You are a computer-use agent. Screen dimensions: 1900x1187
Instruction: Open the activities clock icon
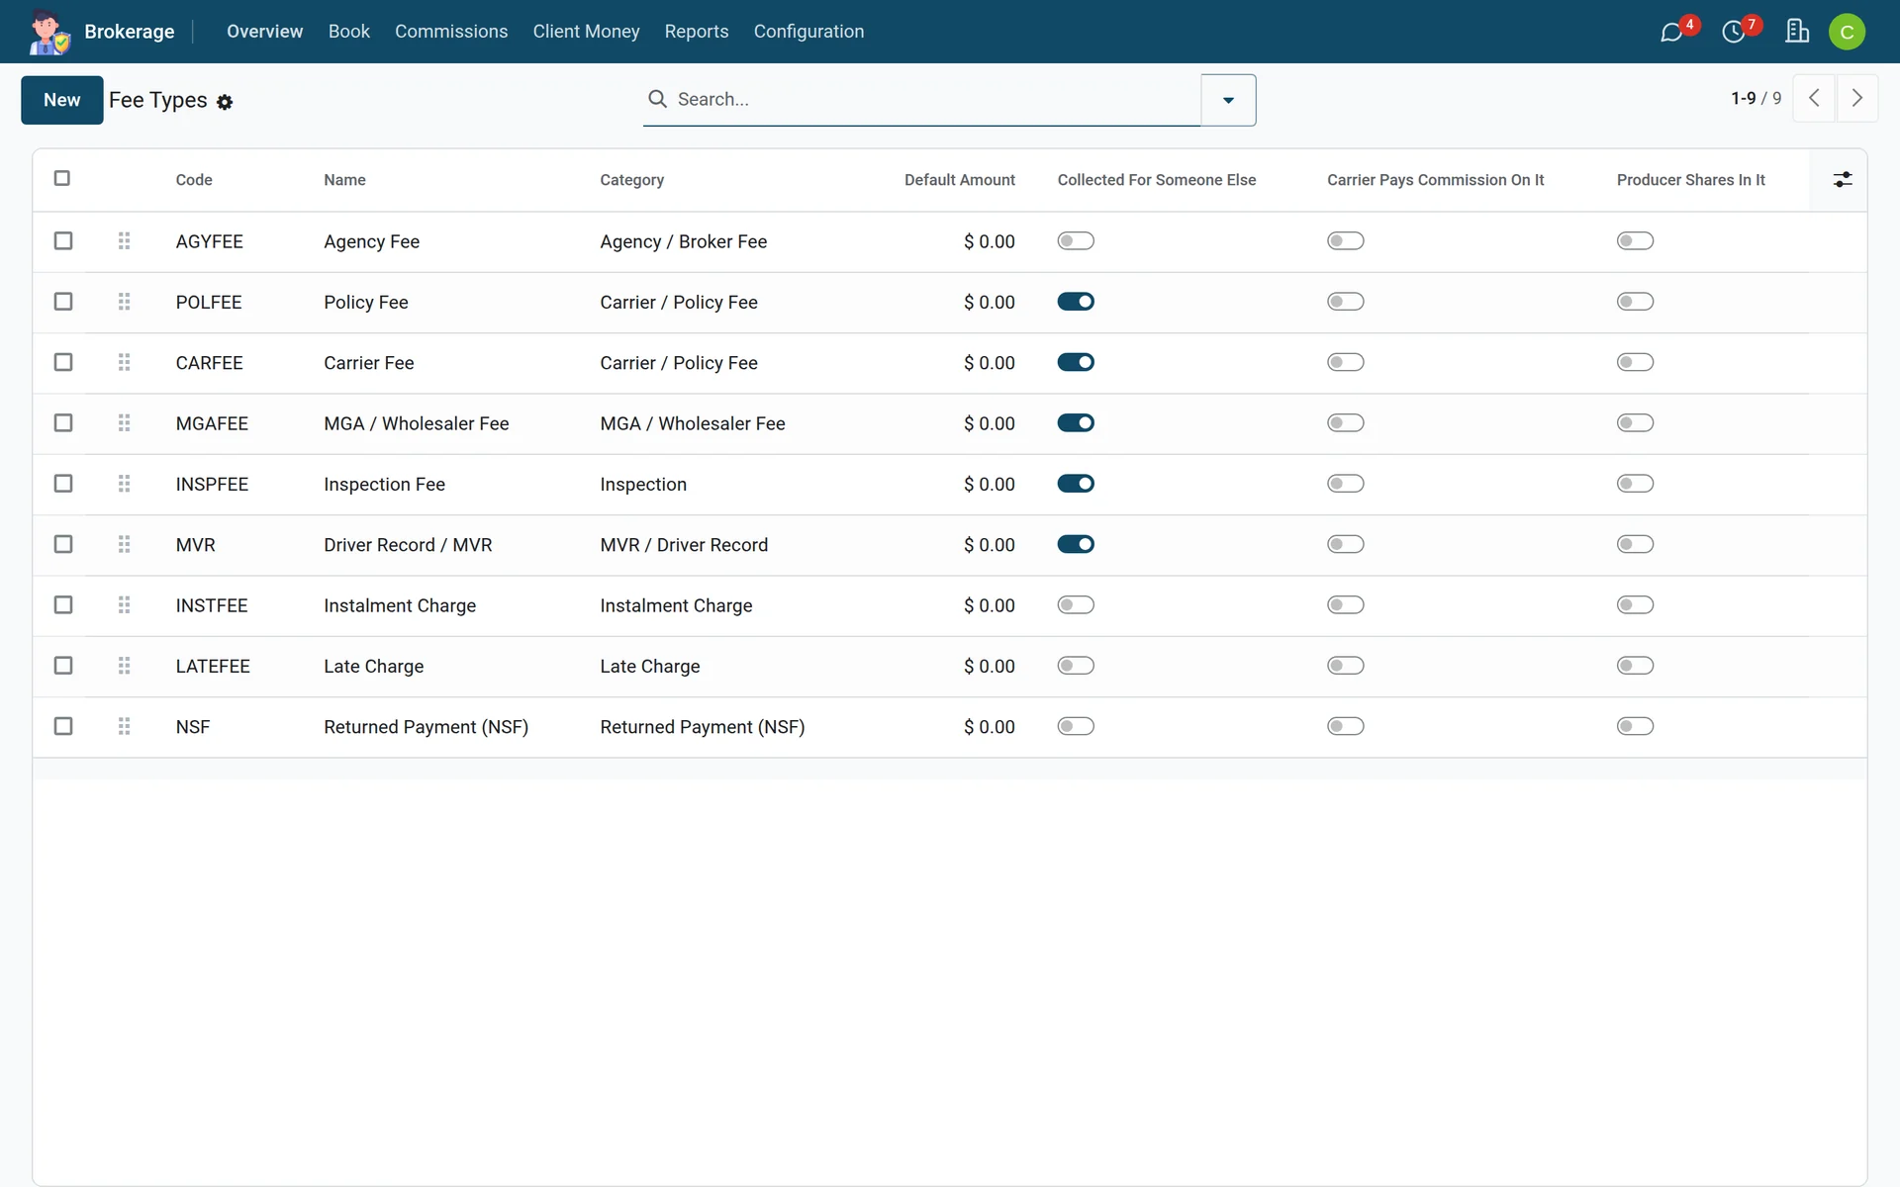click(1734, 33)
